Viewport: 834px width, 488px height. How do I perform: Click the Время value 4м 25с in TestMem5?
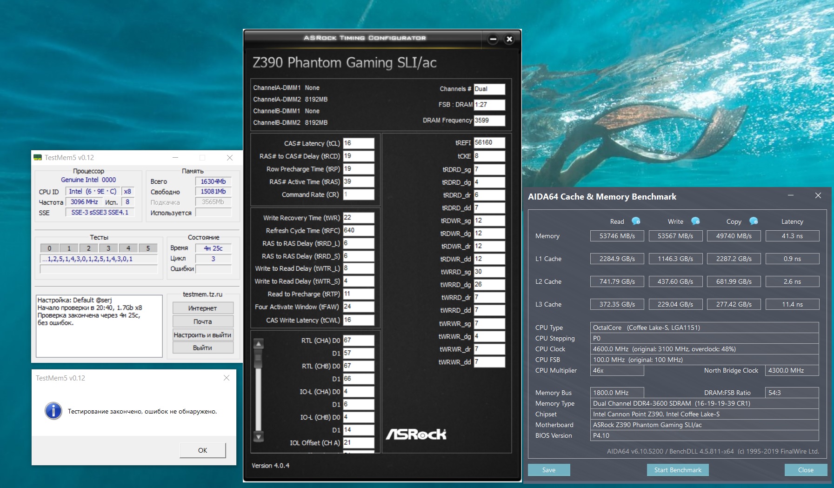coord(213,248)
